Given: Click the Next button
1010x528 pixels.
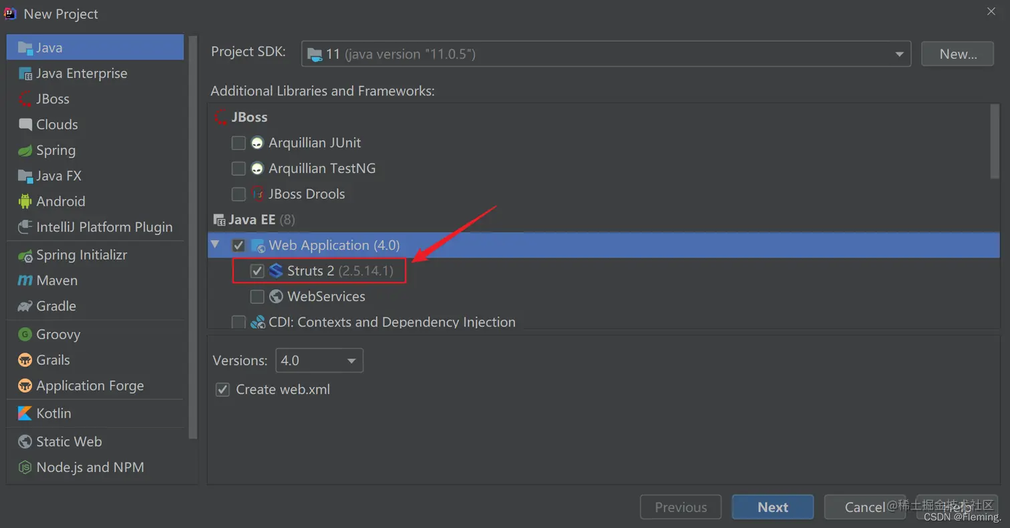Looking at the screenshot, I should click(x=773, y=507).
